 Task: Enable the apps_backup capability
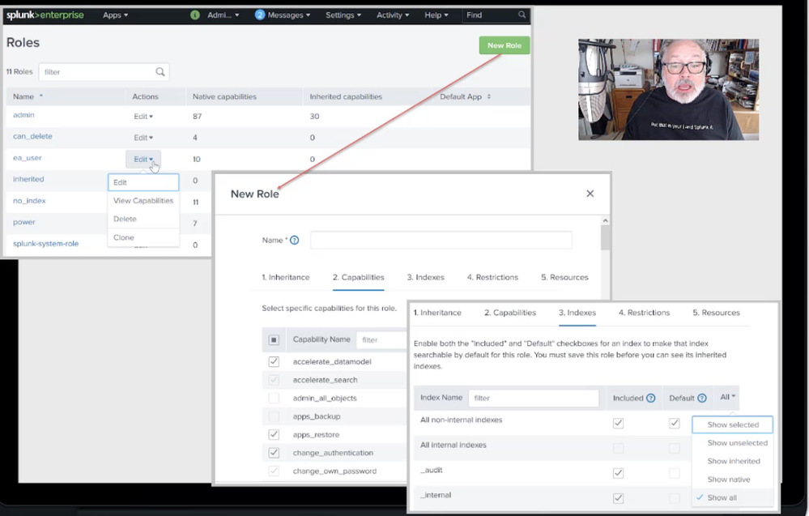click(274, 416)
